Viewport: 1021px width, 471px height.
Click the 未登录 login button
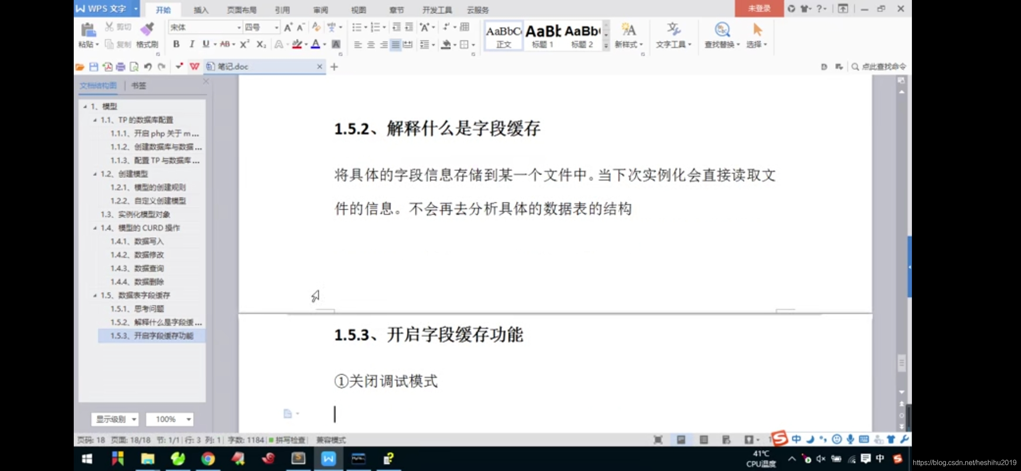759,8
